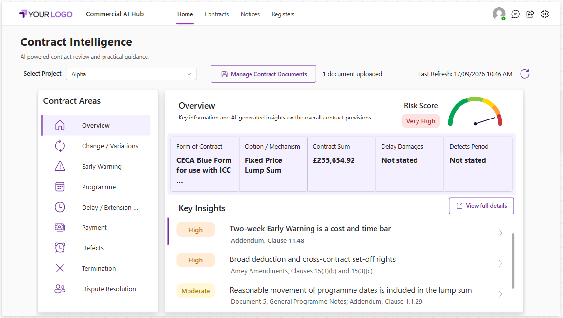This screenshot has height=318, width=563.
Task: Click 'Amey Amendments, Clauses 15(3)(b) and 15(3)(c)' text
Action: (x=302, y=271)
